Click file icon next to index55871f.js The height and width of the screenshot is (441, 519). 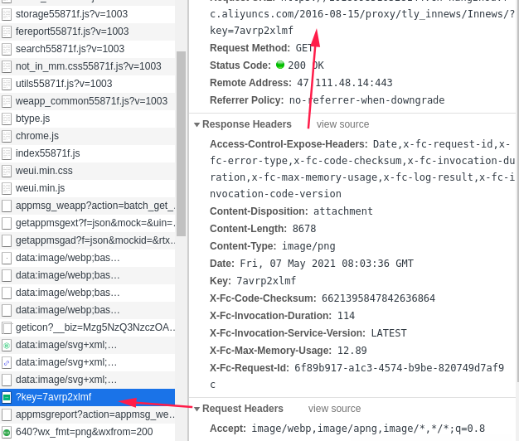tap(7, 153)
